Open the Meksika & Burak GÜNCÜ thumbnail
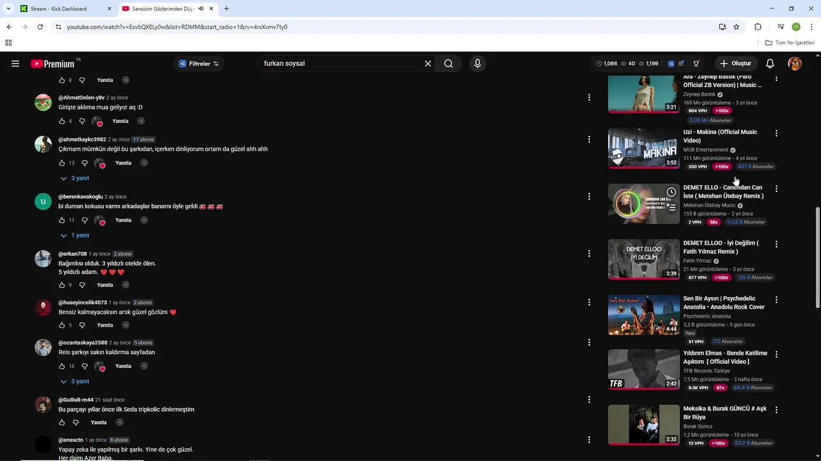Viewport: 821px width, 461px height. point(644,425)
